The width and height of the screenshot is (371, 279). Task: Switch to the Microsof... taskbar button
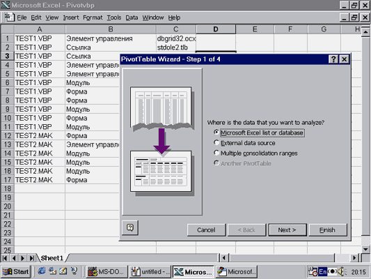237,271
